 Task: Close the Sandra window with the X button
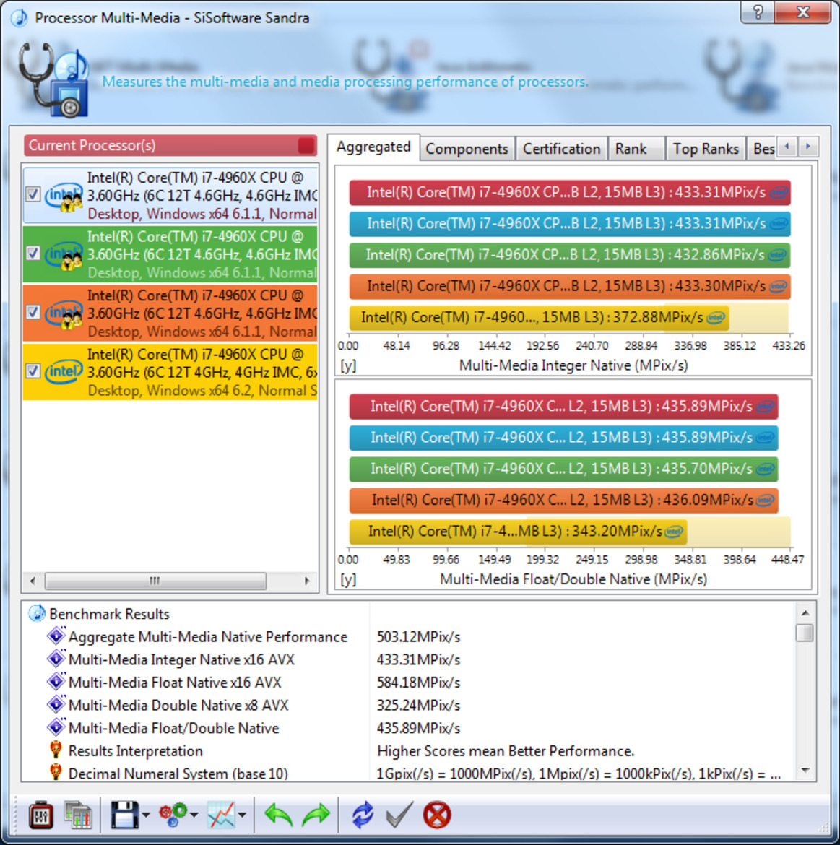[x=803, y=12]
